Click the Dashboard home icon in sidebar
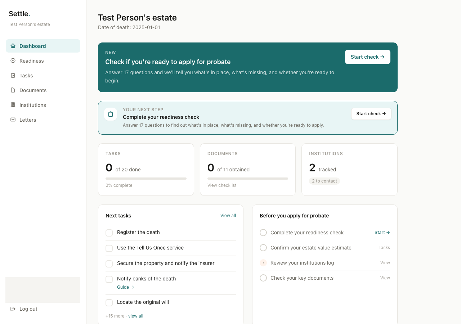This screenshot has height=324, width=461. coord(13,46)
